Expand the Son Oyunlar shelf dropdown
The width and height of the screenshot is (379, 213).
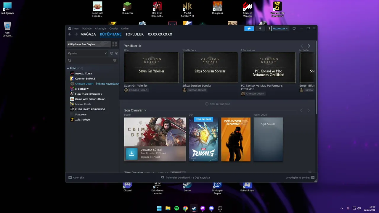145,110
